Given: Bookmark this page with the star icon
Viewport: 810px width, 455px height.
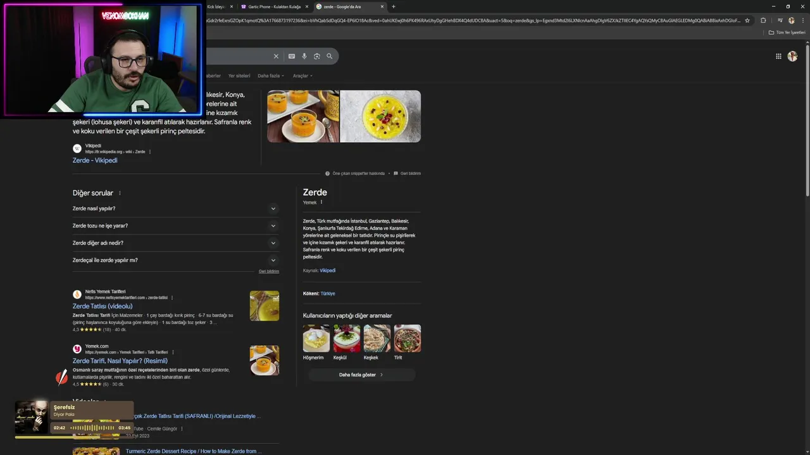Looking at the screenshot, I should (x=747, y=20).
